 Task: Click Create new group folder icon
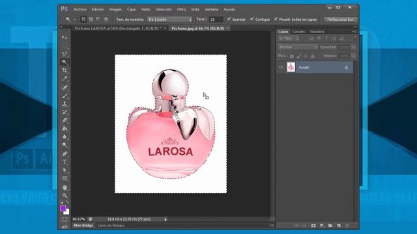coord(330,226)
